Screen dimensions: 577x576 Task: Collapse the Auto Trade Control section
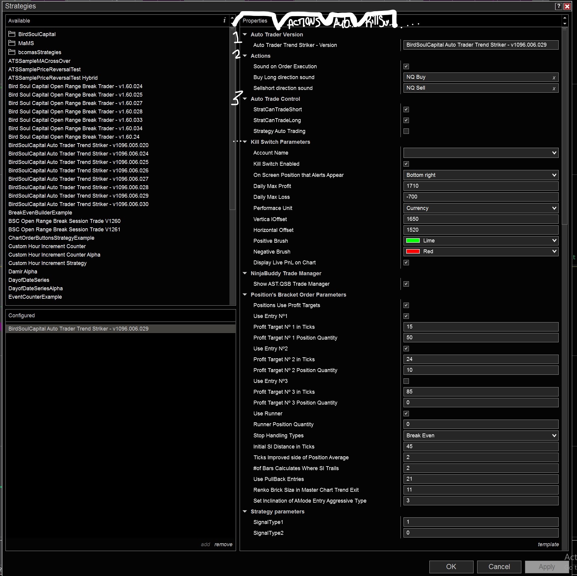pyautogui.click(x=245, y=99)
